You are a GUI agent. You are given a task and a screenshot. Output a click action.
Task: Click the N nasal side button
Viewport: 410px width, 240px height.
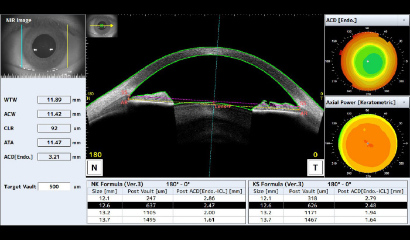pyautogui.click(x=94, y=168)
